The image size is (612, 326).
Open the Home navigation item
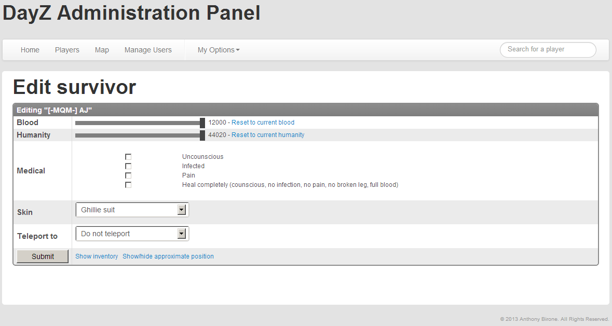click(x=30, y=50)
